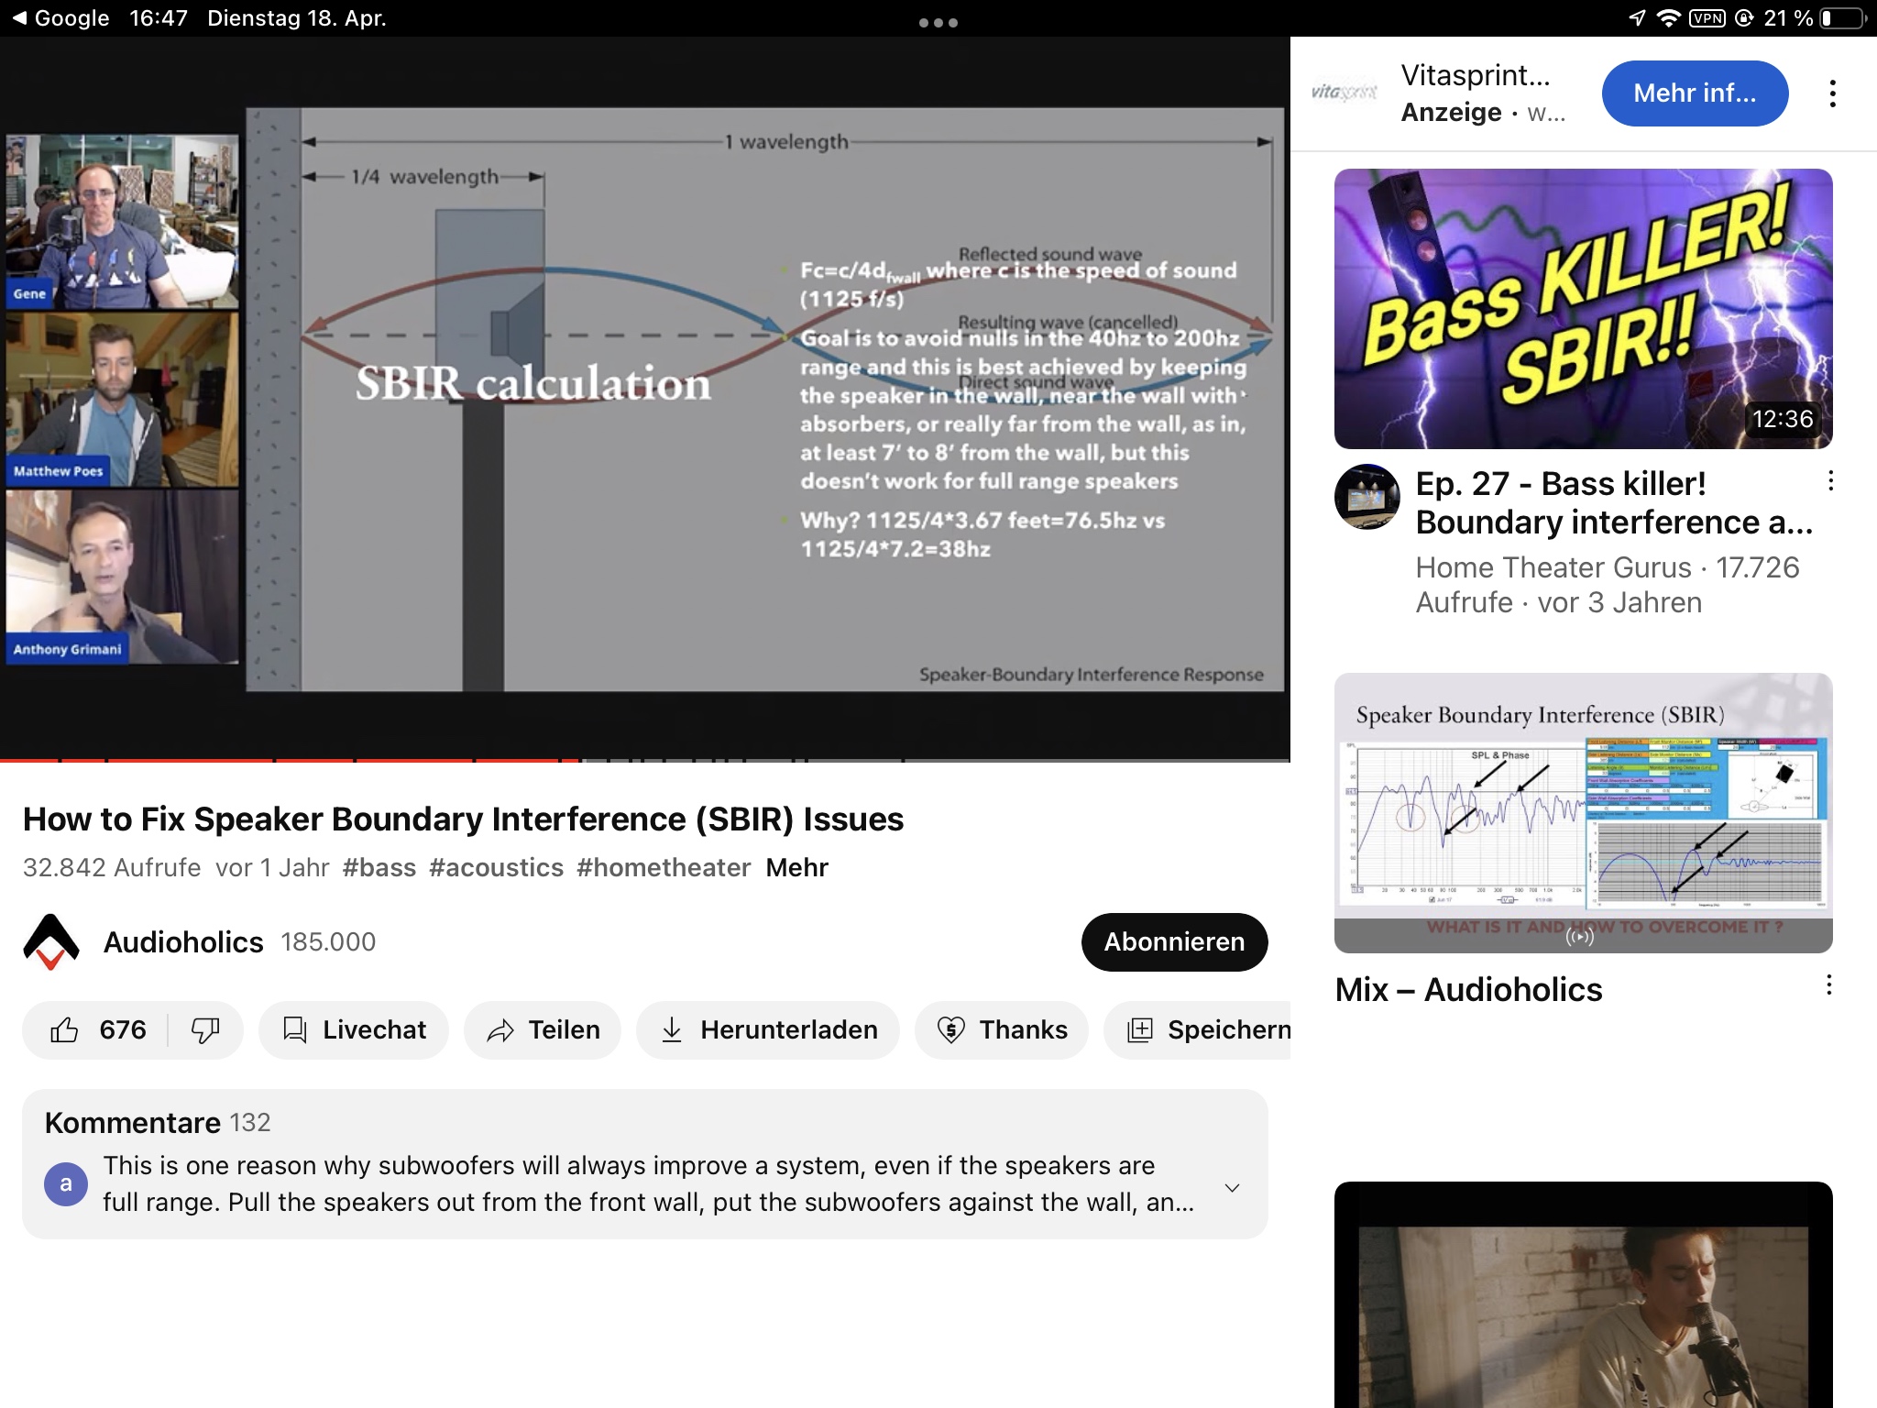Tap the Wi-Fi status icon
Screen dimensions: 1877x1408
tap(1668, 18)
